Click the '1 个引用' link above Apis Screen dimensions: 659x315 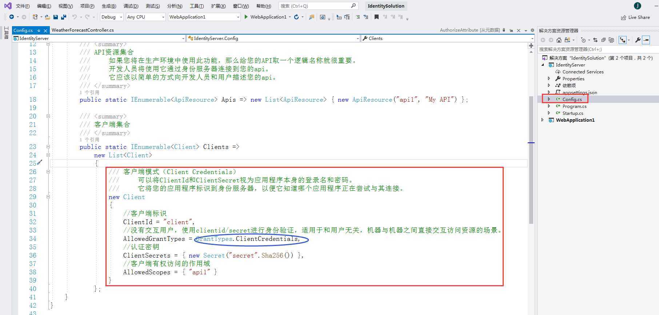tap(89, 93)
